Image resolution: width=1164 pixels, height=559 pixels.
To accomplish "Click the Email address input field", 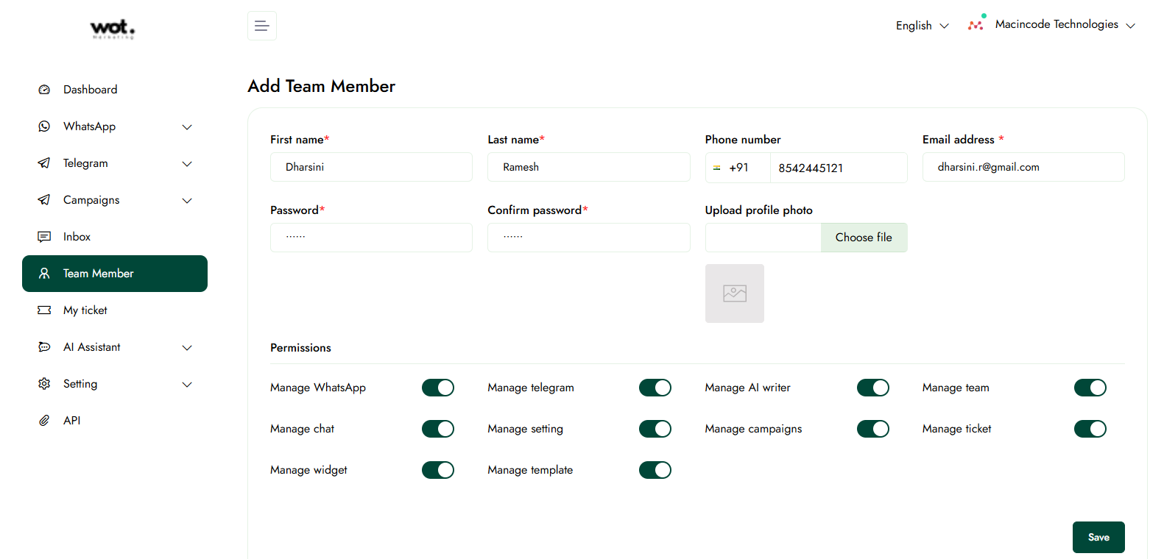I will (1023, 167).
